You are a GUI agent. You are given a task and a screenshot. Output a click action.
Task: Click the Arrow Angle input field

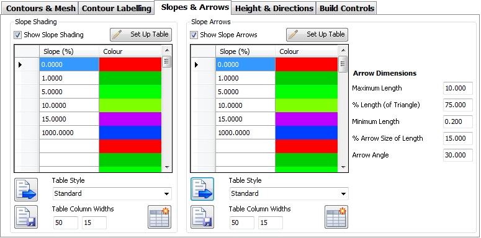457,155
